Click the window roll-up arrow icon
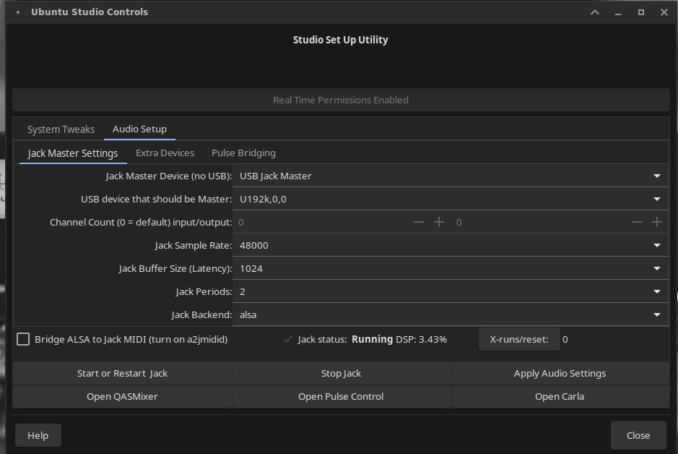The image size is (678, 454). 595,12
